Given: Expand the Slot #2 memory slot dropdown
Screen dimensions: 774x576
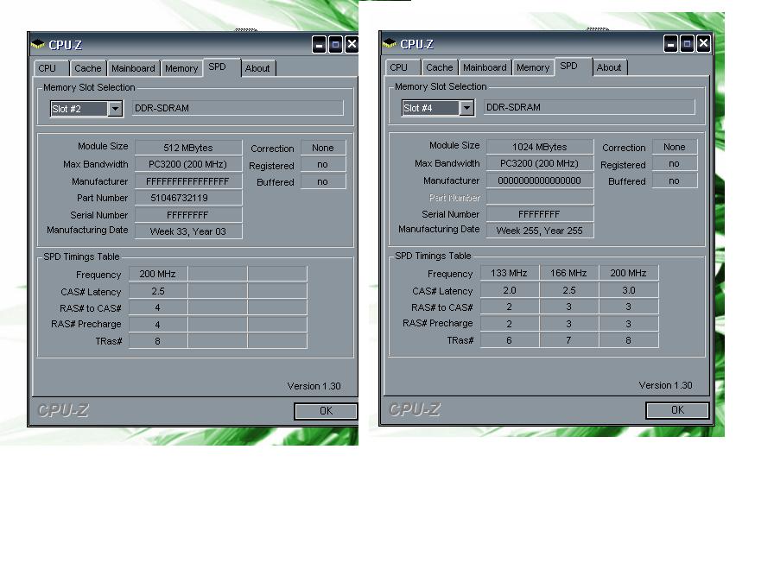Looking at the screenshot, I should click(x=115, y=109).
